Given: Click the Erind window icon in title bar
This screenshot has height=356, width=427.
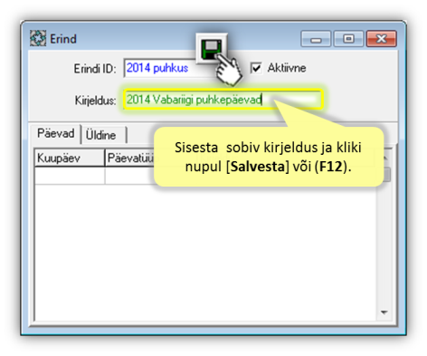Looking at the screenshot, I should point(38,38).
